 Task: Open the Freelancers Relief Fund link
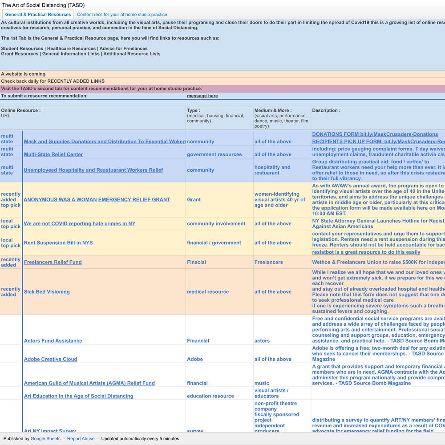[53, 262]
